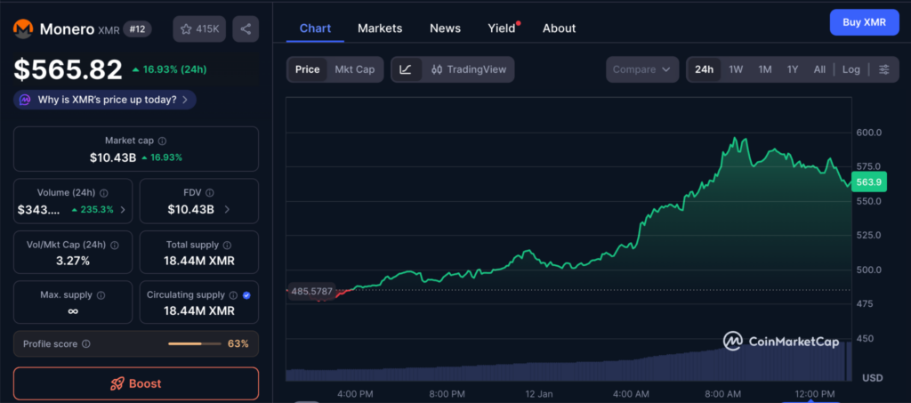Open the Compare dropdown
The width and height of the screenshot is (911, 403).
(641, 69)
